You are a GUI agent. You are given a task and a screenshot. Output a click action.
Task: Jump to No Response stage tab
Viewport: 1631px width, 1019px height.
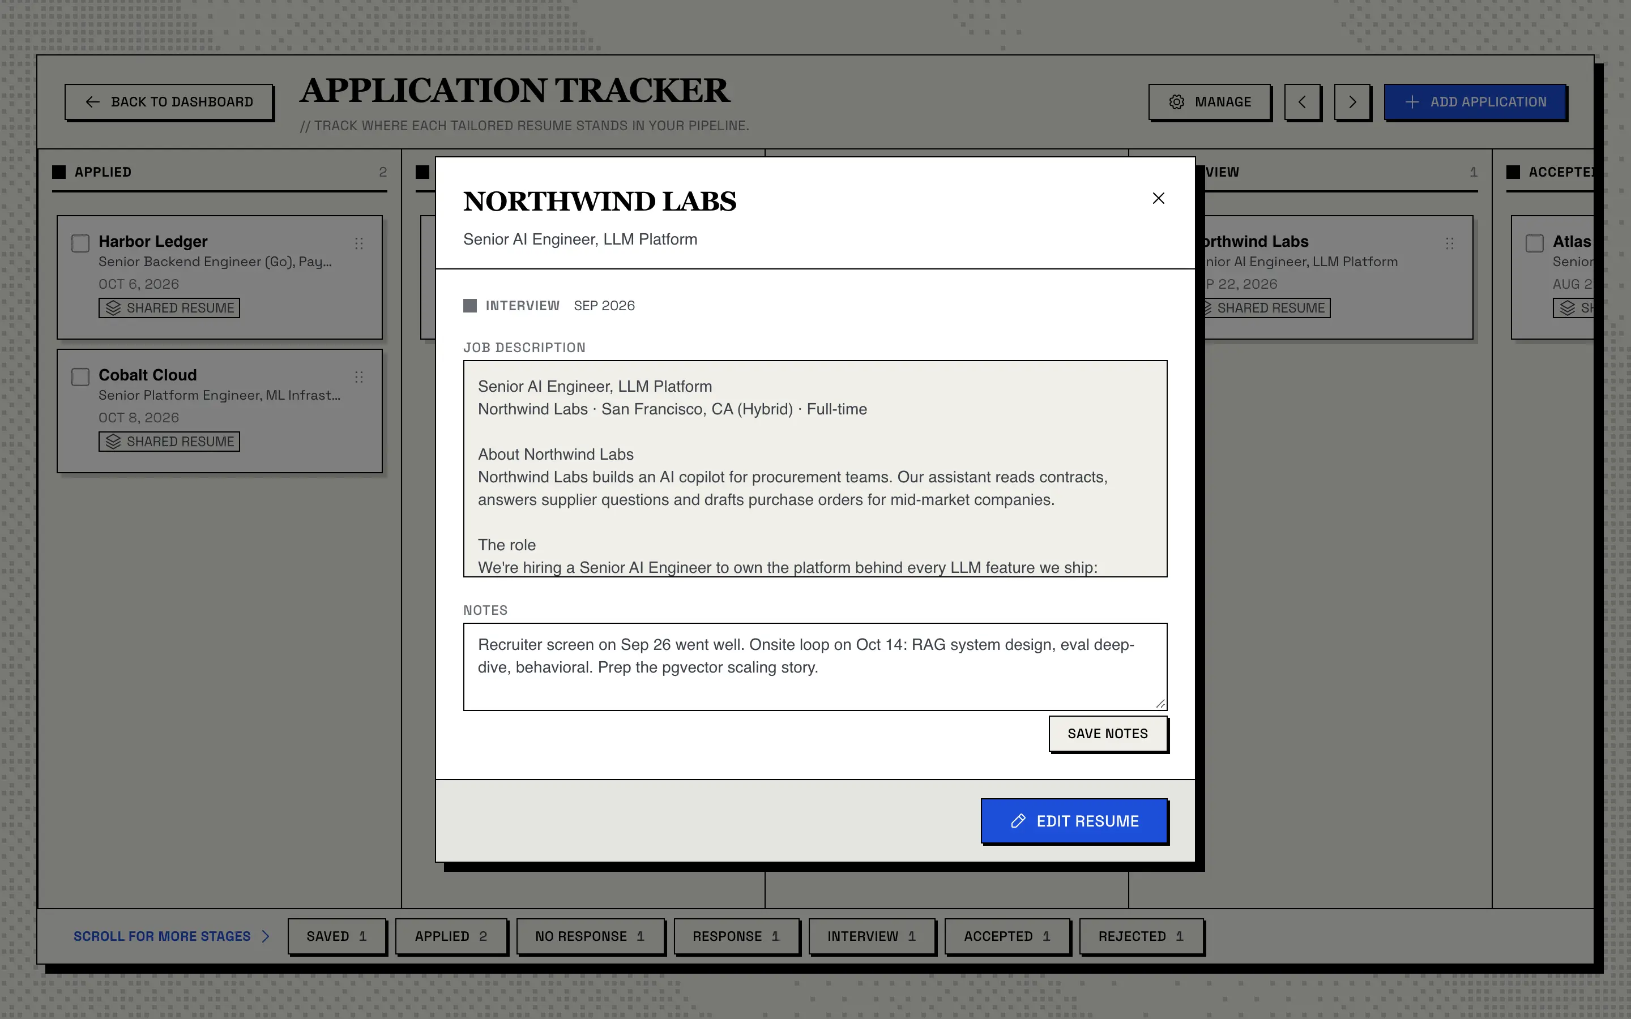pyautogui.click(x=591, y=936)
